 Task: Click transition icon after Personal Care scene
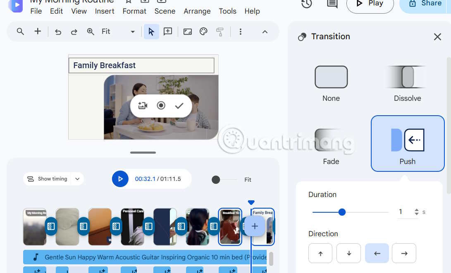pos(149,226)
